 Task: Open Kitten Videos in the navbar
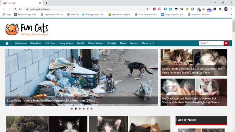click(95, 43)
